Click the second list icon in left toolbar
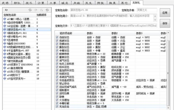Image resolution: width=174 pixels, height=110 pixels. tap(42, 10)
